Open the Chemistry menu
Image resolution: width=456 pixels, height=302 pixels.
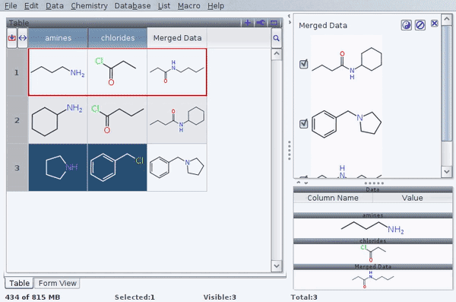89,6
